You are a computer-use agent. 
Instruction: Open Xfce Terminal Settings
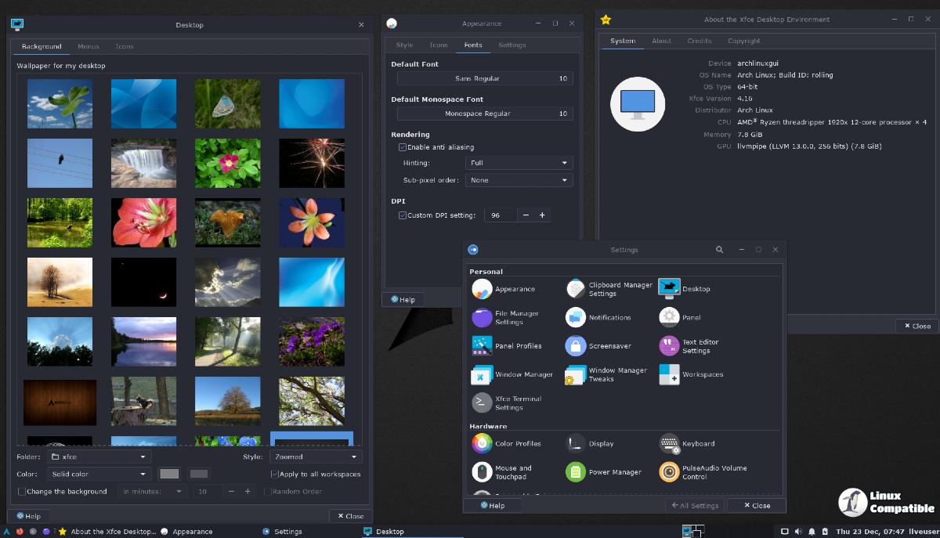coord(482,403)
